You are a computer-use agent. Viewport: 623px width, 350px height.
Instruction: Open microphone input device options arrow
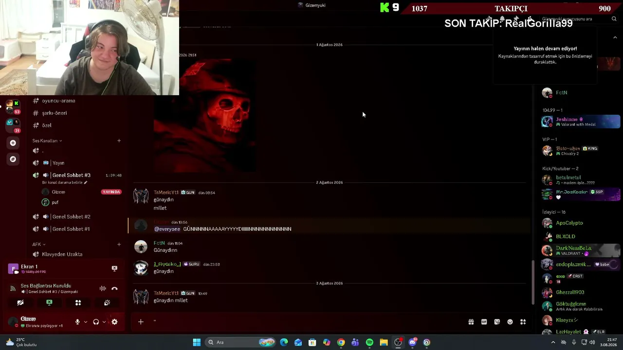86,322
